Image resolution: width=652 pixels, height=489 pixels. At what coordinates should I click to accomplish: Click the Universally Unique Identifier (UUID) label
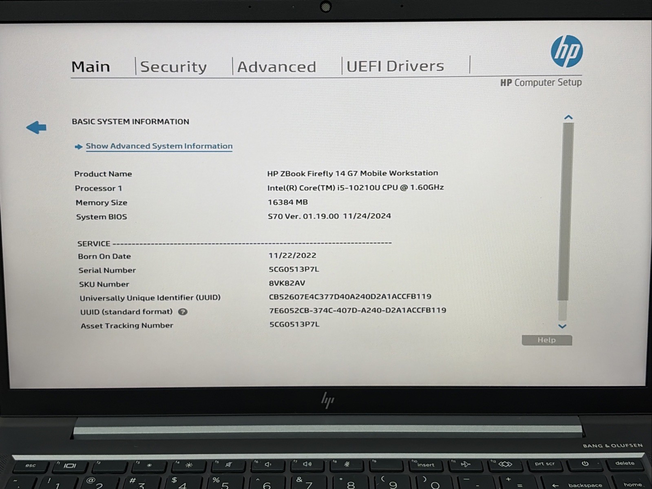point(150,298)
